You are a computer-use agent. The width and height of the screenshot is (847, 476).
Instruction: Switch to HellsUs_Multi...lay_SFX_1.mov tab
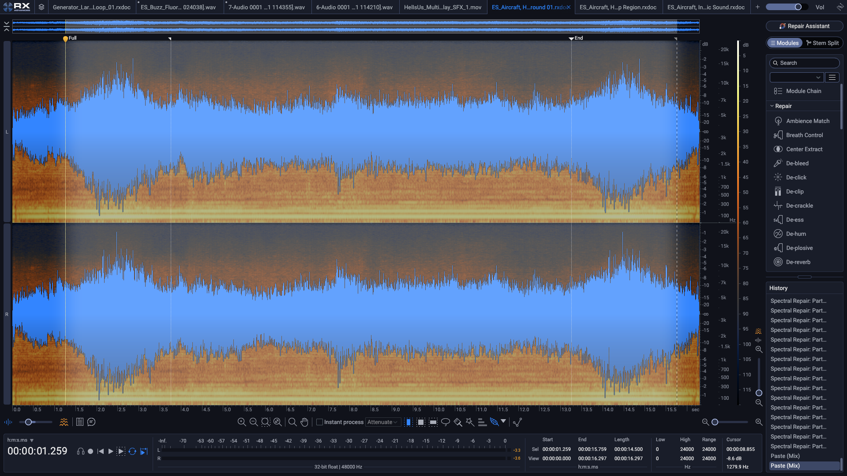(442, 7)
